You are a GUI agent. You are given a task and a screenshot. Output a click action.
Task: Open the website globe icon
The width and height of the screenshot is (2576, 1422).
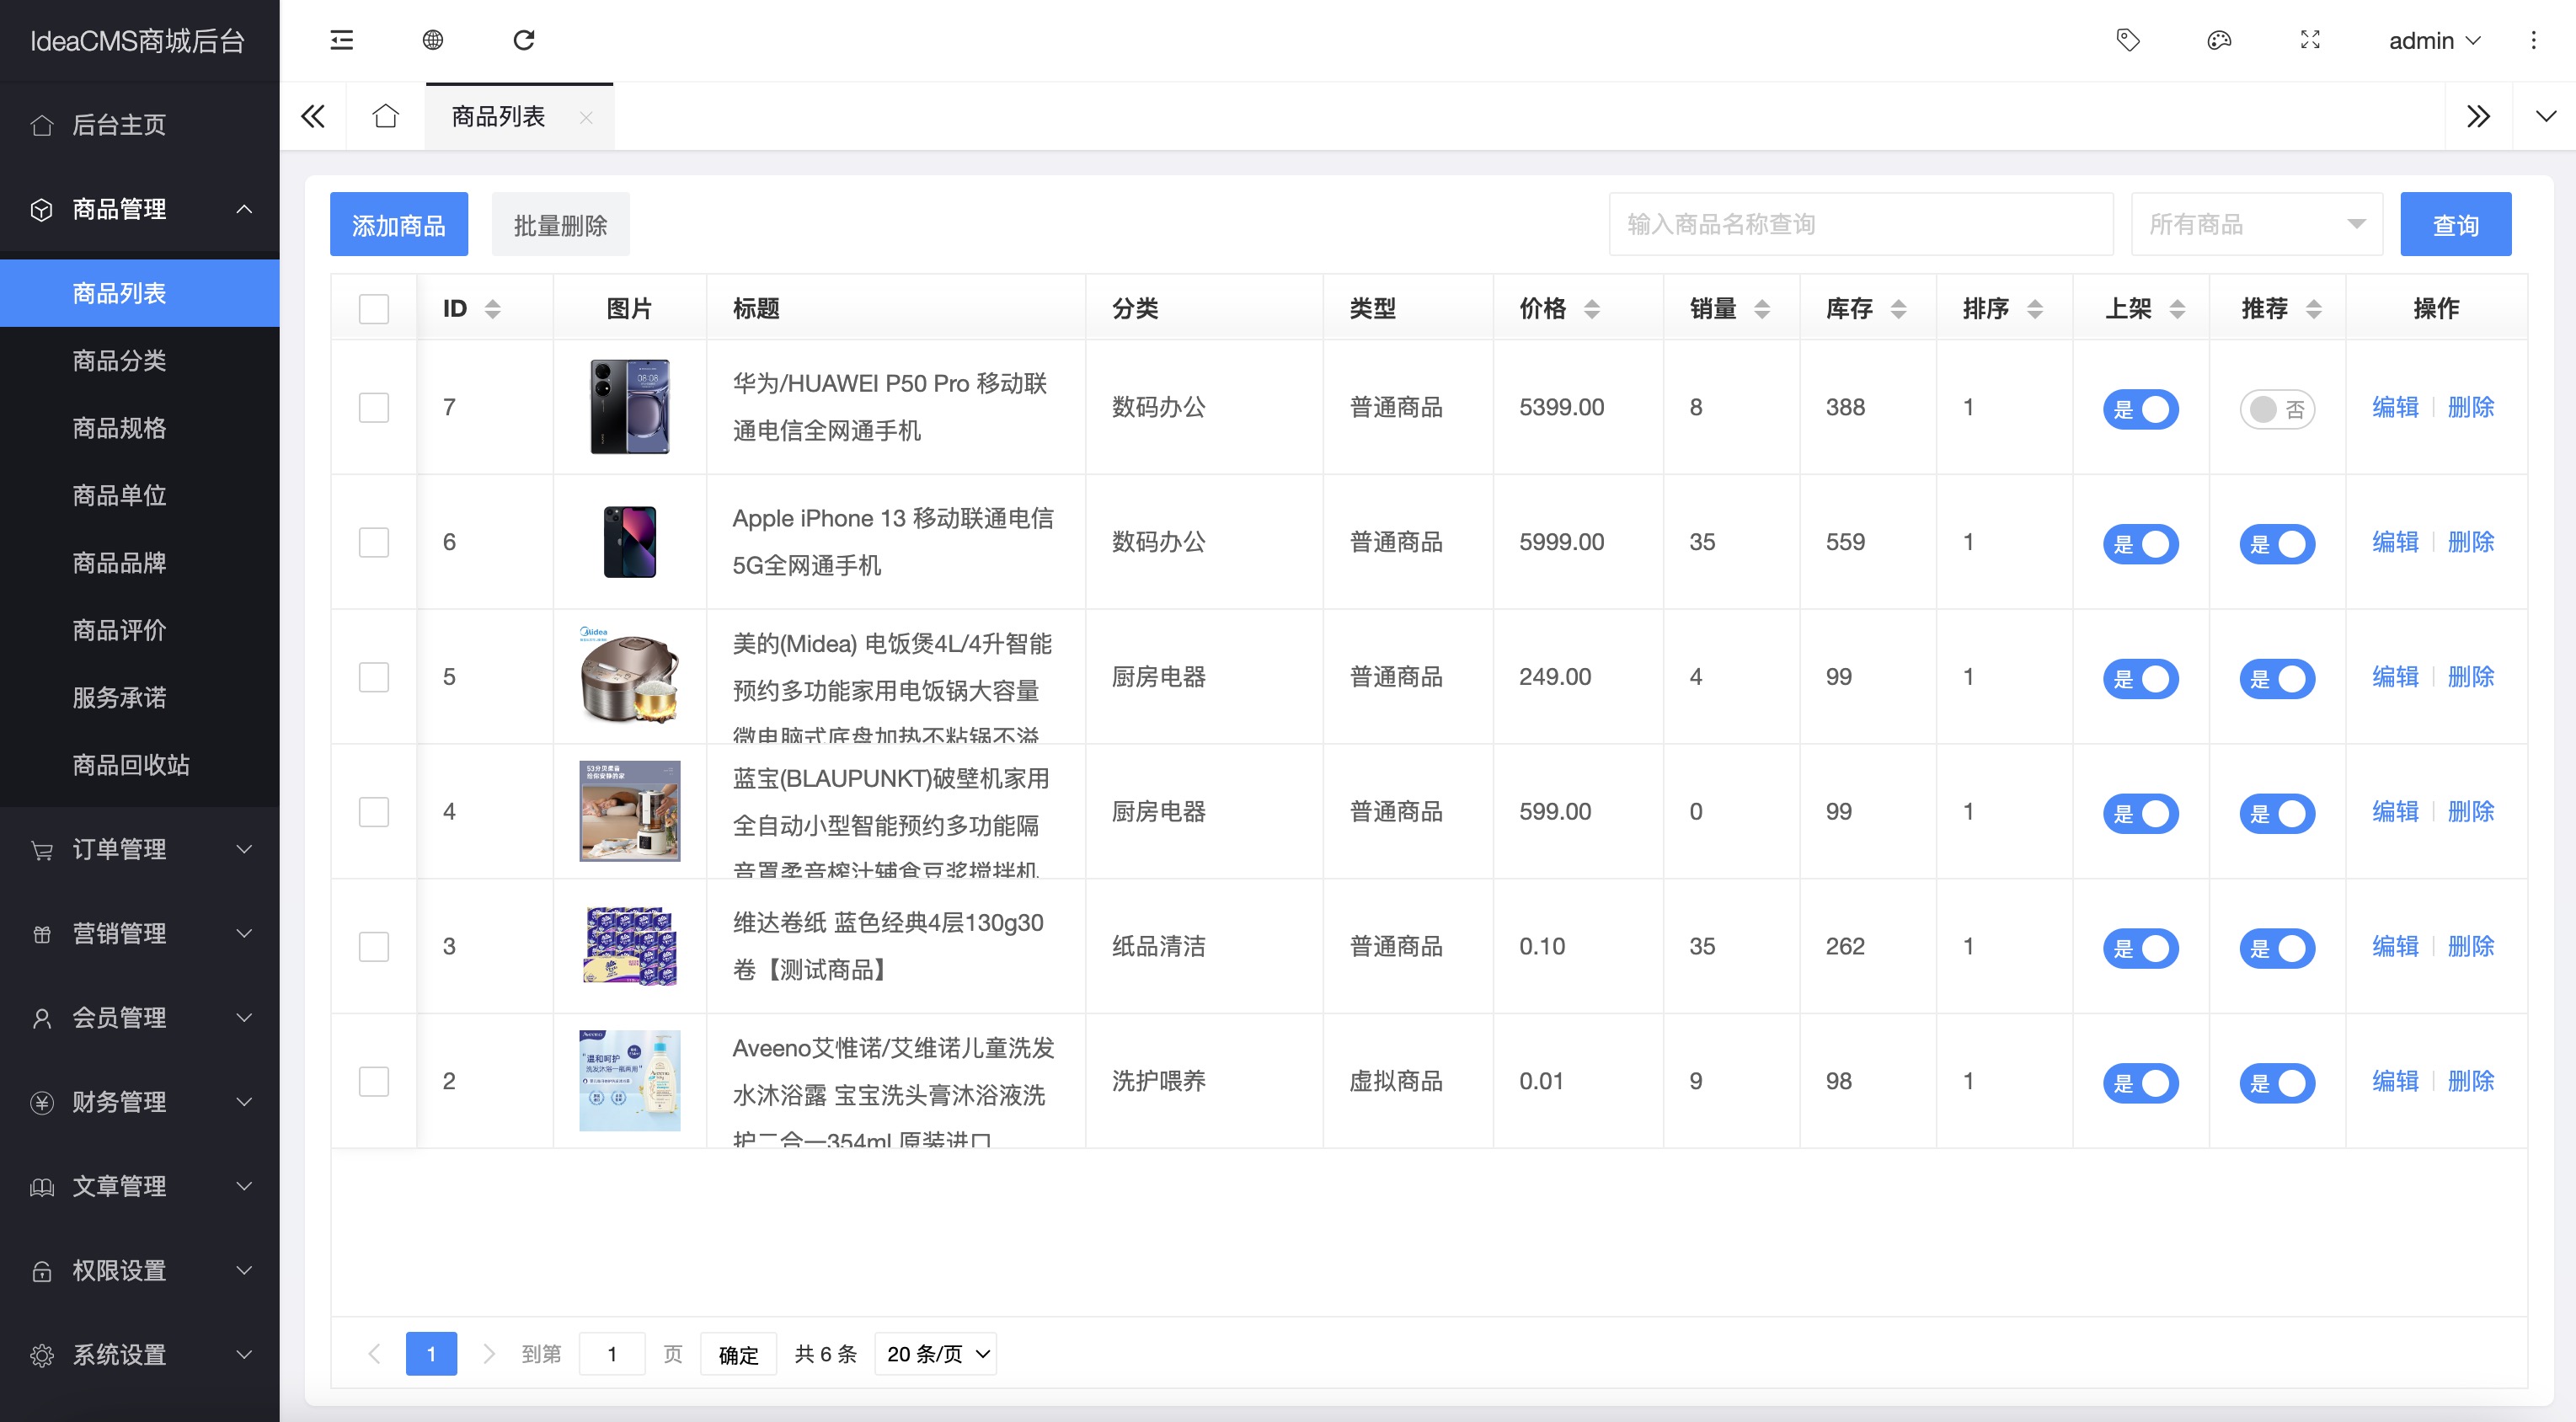coord(433,40)
